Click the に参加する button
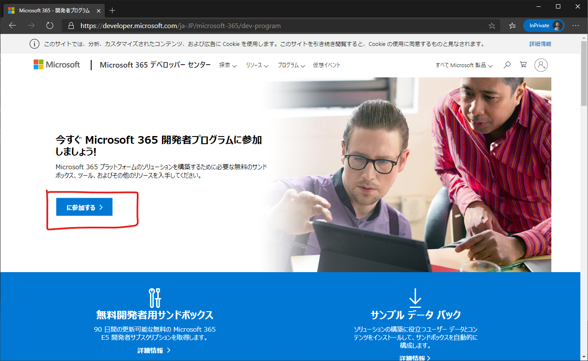Image resolution: width=588 pixels, height=361 pixels. click(84, 207)
